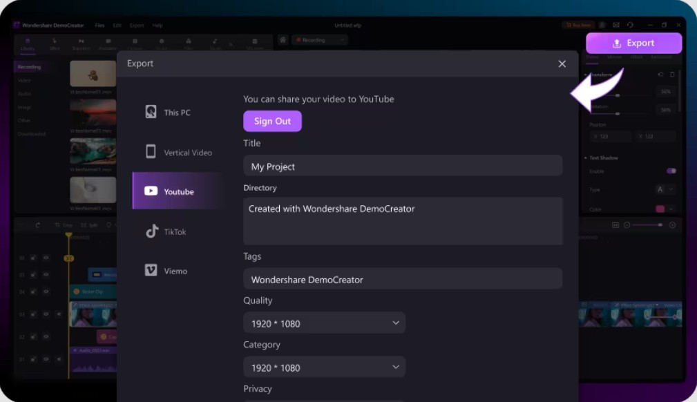This screenshot has width=697, height=402.
Task: Select Video category in library sidebar
Action: (24, 81)
